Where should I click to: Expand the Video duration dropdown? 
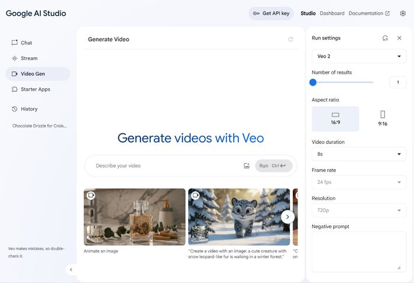359,154
